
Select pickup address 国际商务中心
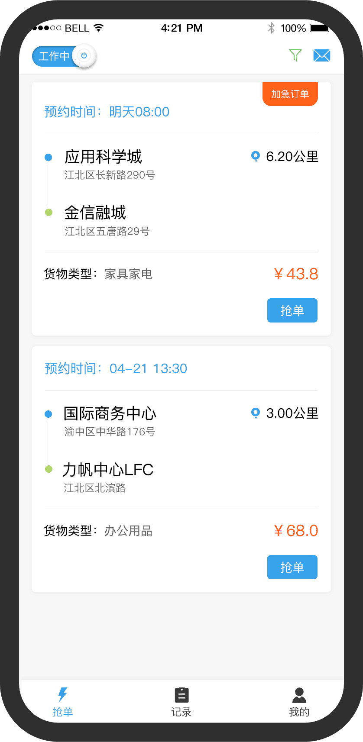pyautogui.click(x=110, y=413)
